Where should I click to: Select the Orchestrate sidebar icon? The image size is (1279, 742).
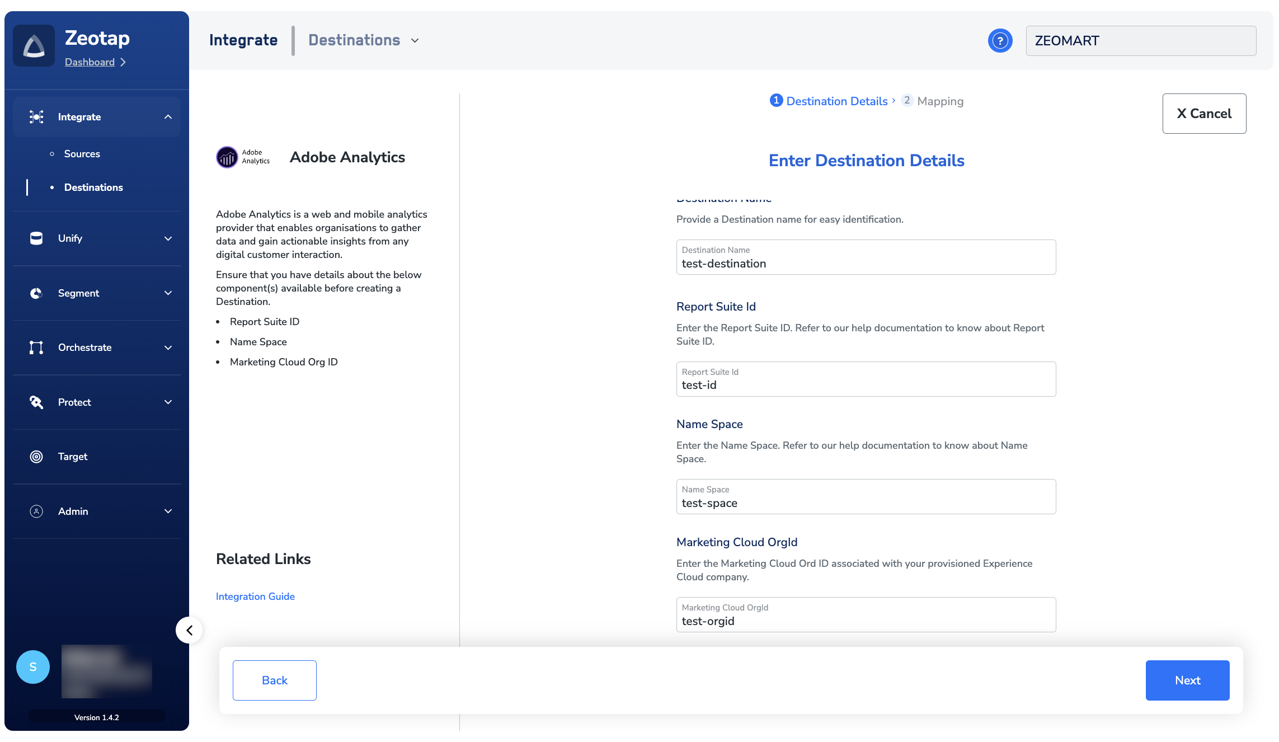36,347
